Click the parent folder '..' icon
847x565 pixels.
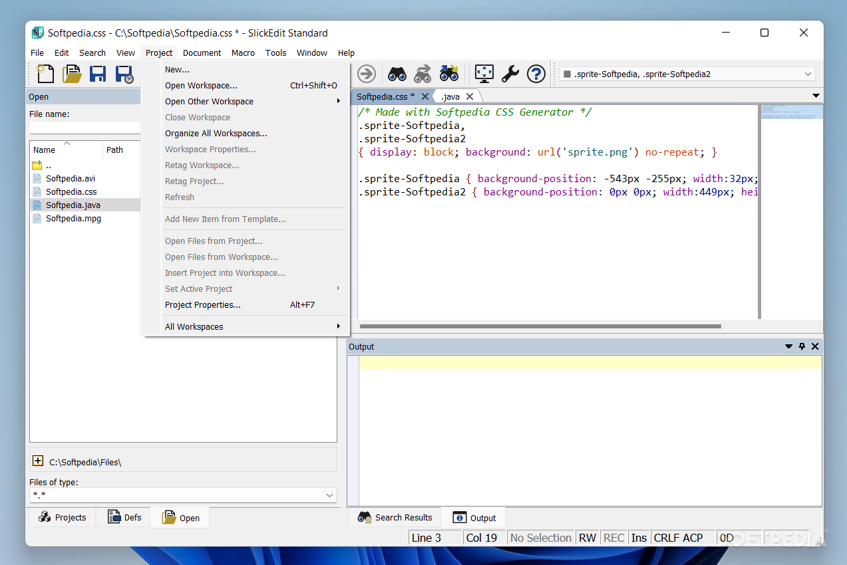(x=37, y=165)
